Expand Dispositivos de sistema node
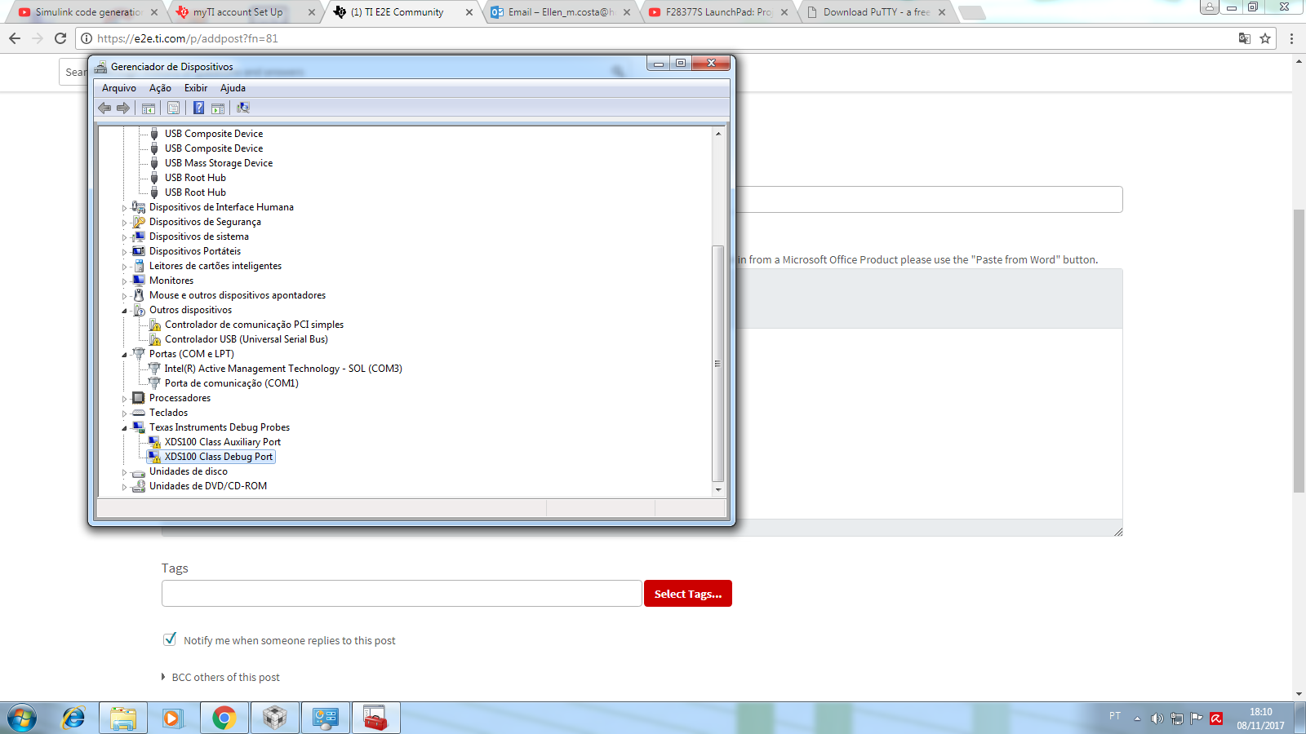The width and height of the screenshot is (1306, 734). pos(125,237)
